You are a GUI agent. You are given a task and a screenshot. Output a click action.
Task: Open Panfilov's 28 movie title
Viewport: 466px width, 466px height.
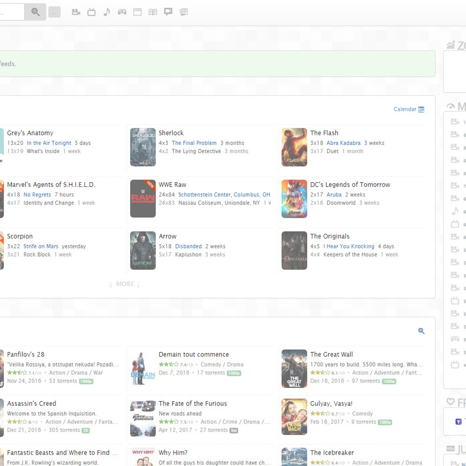tap(26, 354)
